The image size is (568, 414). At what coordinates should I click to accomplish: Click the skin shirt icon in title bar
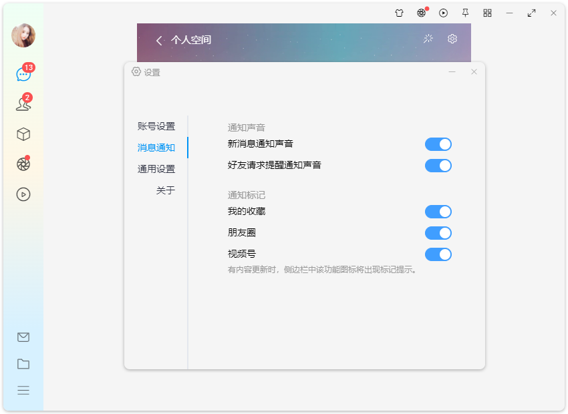[x=399, y=13]
